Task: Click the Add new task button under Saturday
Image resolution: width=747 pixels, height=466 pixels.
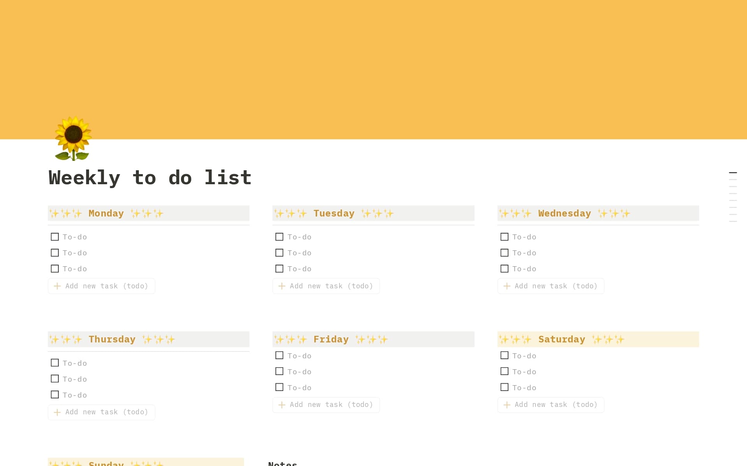Action: point(551,405)
